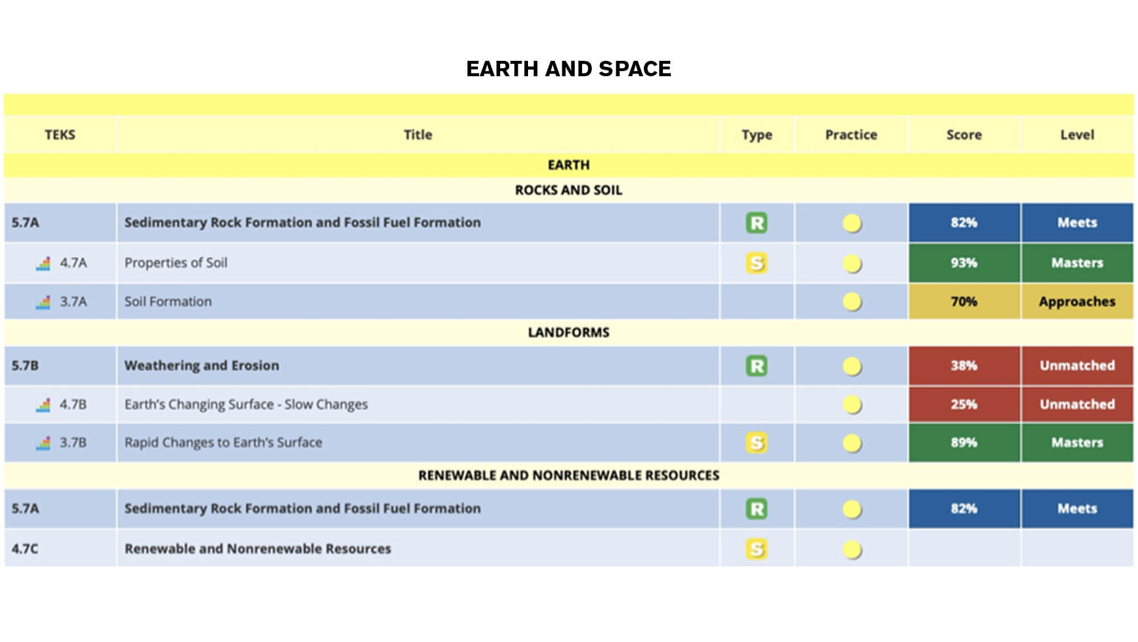Open the Renewable and Nonrenewable Resources title in 4.7C row
1138x642 pixels.
point(258,549)
